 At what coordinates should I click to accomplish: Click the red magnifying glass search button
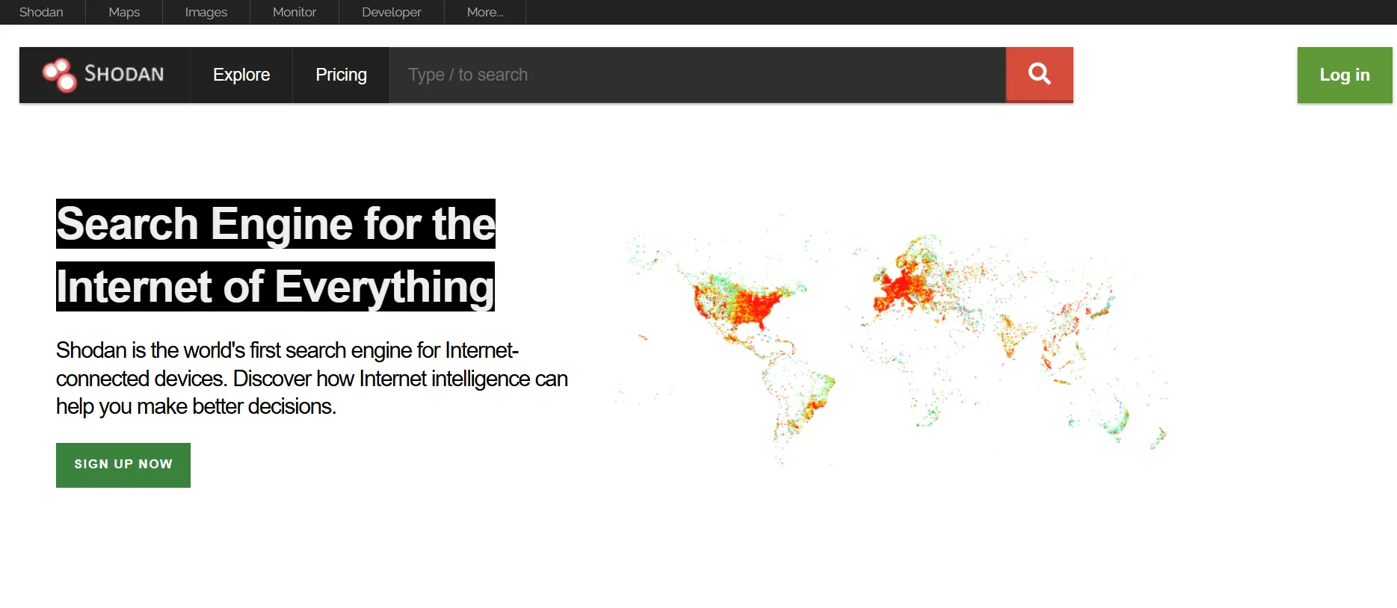tap(1039, 75)
